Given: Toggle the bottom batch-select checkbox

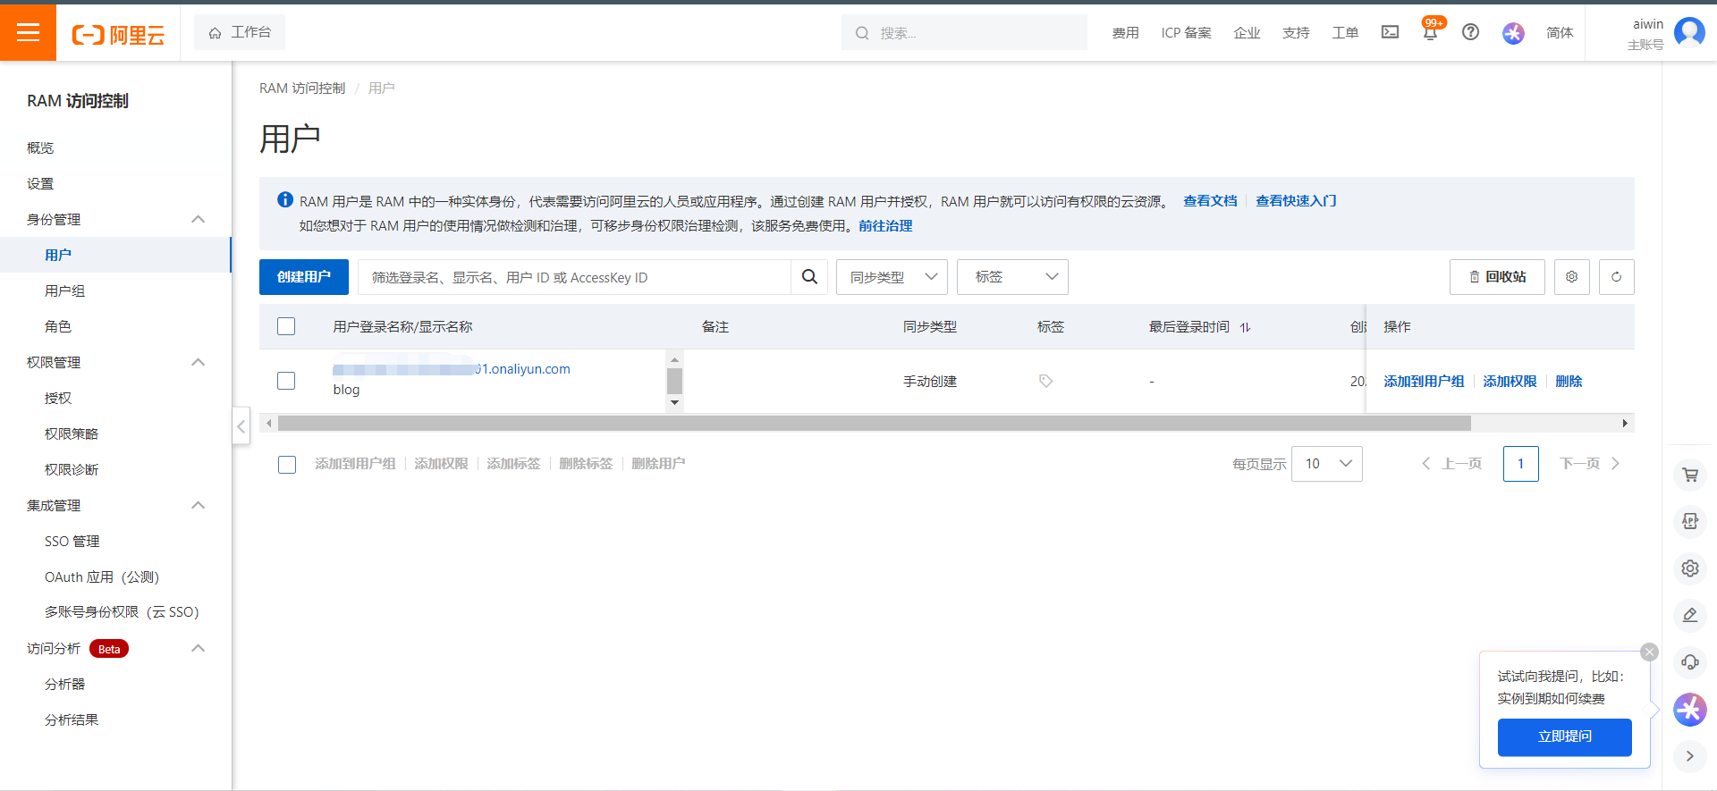Looking at the screenshot, I should [x=287, y=464].
